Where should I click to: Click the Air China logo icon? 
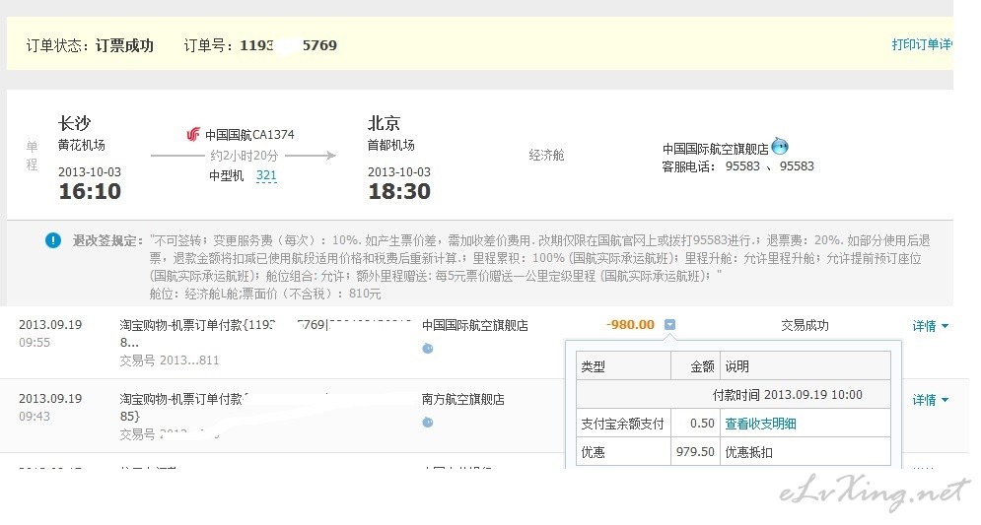[x=193, y=134]
